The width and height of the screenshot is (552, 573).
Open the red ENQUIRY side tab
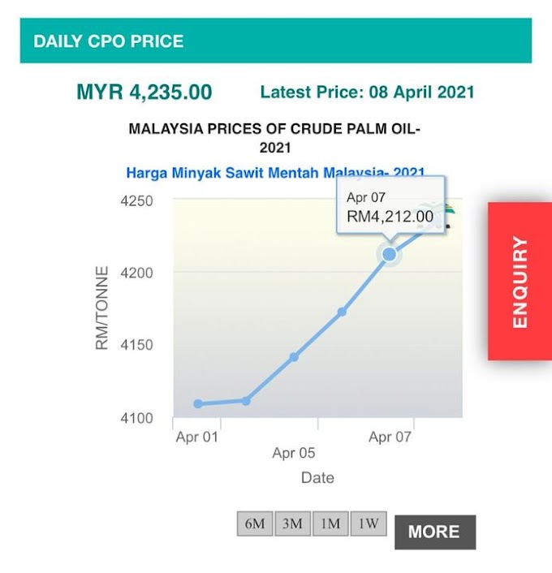(x=520, y=282)
